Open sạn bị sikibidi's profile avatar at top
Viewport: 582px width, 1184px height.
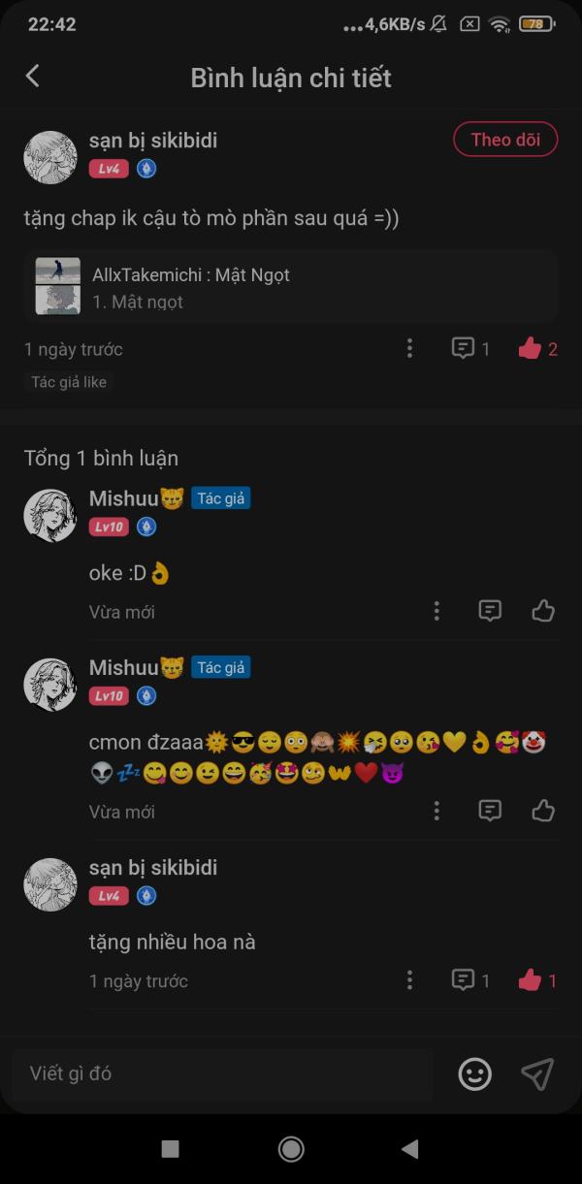(x=50, y=157)
